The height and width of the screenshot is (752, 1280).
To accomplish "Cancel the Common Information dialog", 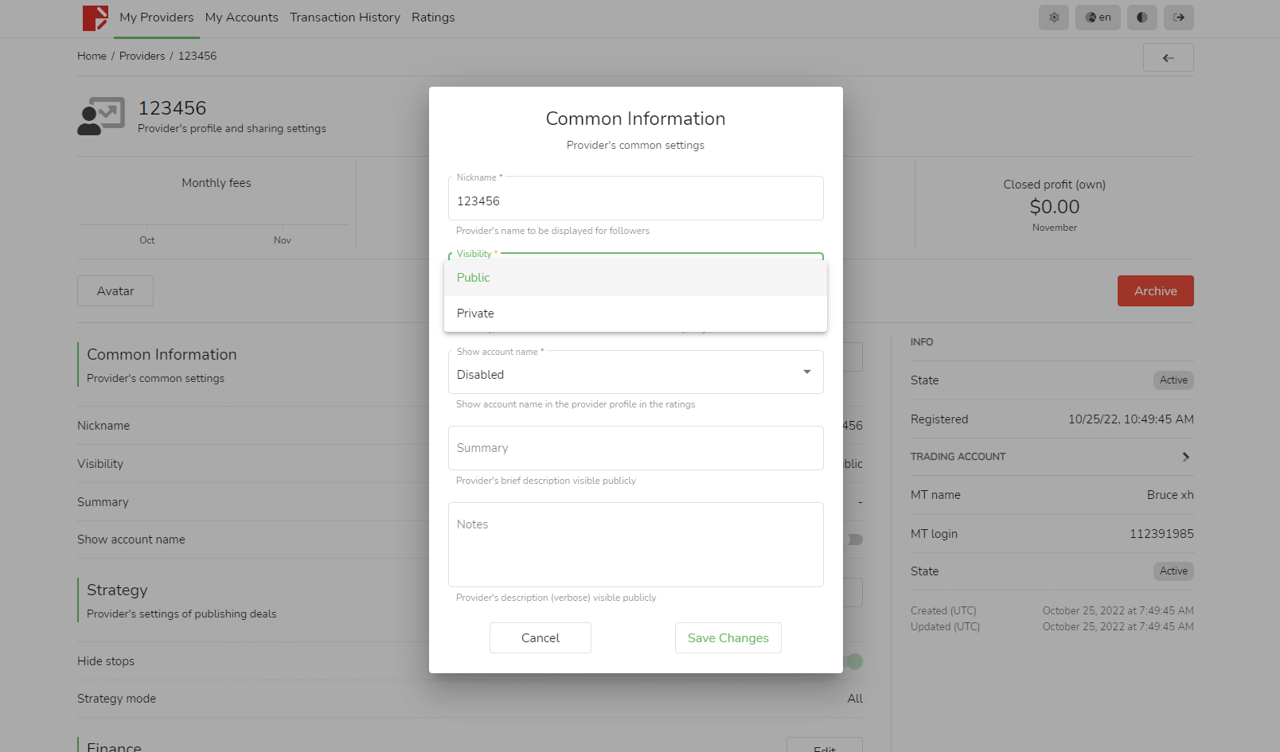I will [540, 638].
